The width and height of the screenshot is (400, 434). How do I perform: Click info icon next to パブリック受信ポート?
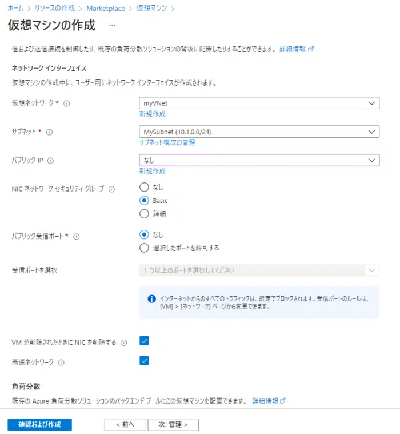pyautogui.click(x=77, y=236)
